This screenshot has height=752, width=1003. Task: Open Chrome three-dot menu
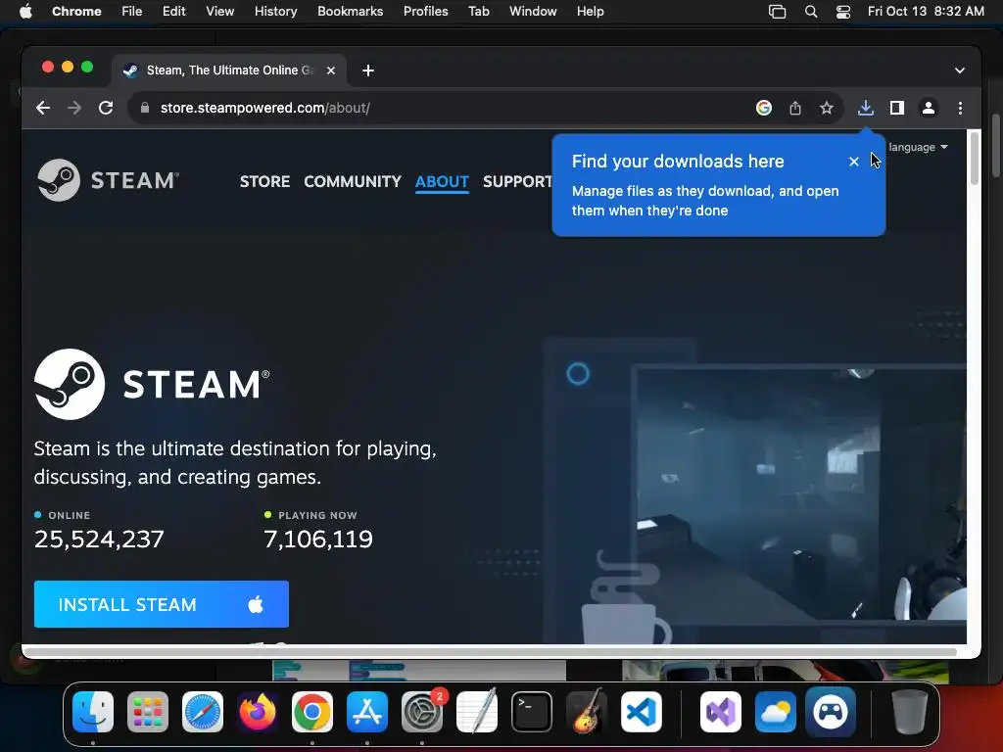click(x=960, y=108)
